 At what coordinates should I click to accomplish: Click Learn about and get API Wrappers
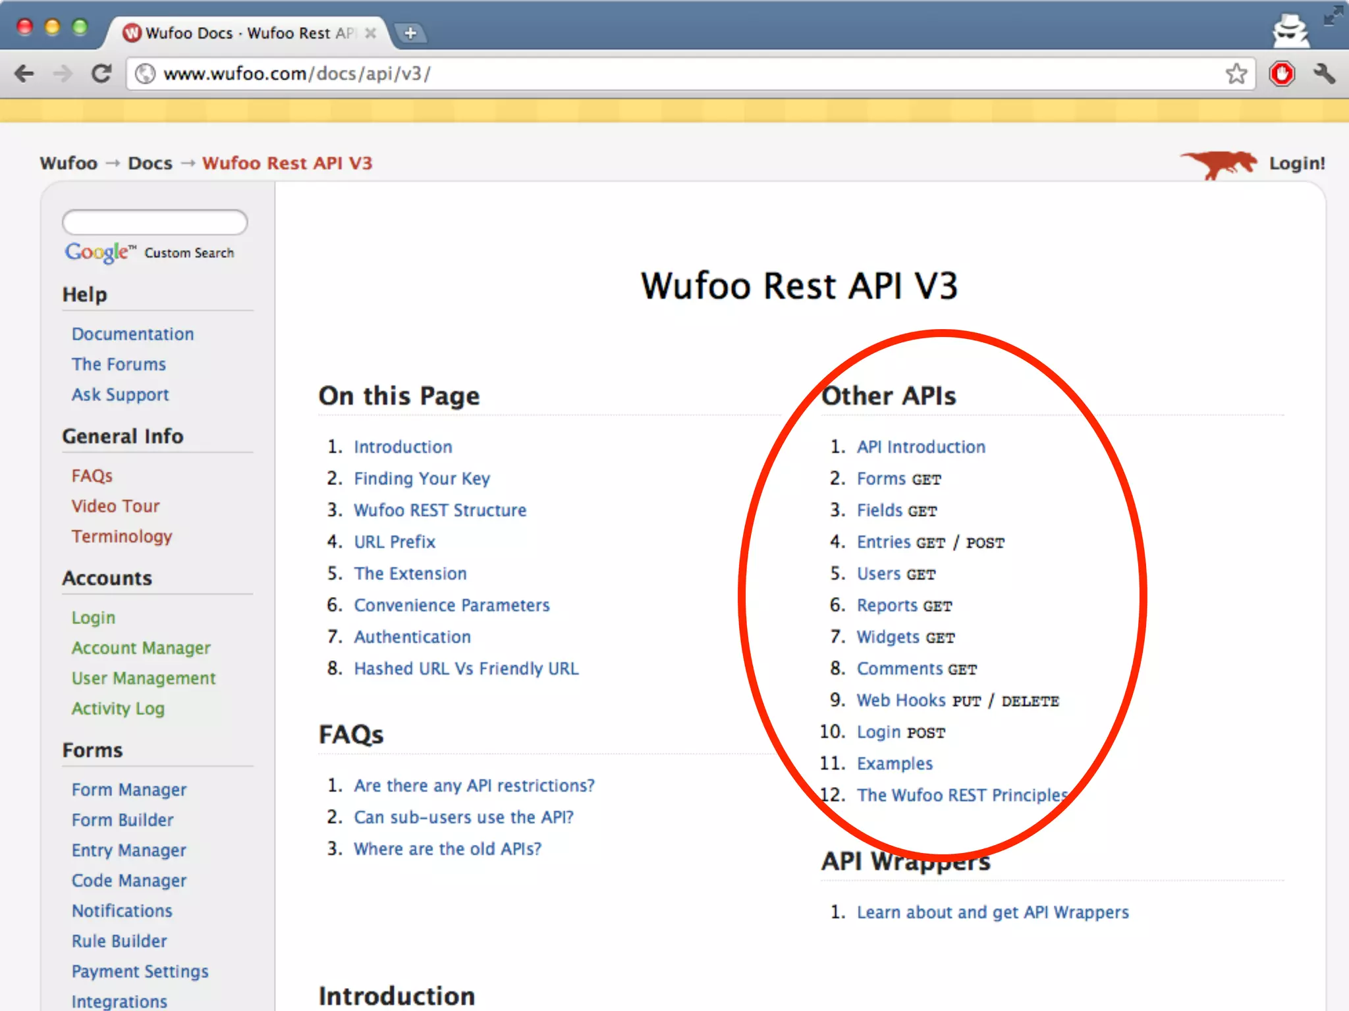coord(992,912)
